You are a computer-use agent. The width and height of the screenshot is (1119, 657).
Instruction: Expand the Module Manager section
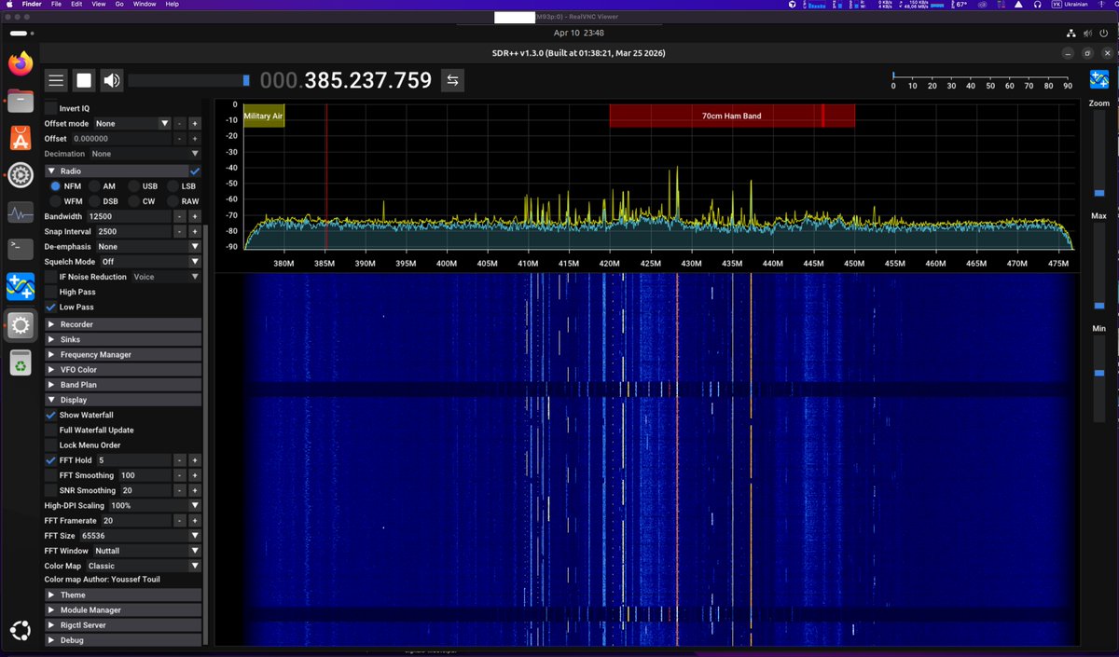[123, 609]
